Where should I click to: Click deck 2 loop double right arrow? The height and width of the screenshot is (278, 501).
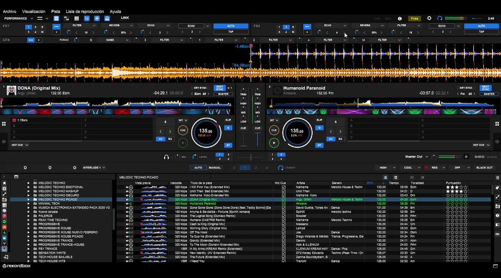pyautogui.click(x=340, y=132)
